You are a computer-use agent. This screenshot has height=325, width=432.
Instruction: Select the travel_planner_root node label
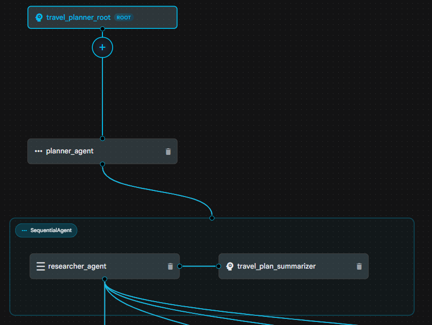(x=78, y=17)
